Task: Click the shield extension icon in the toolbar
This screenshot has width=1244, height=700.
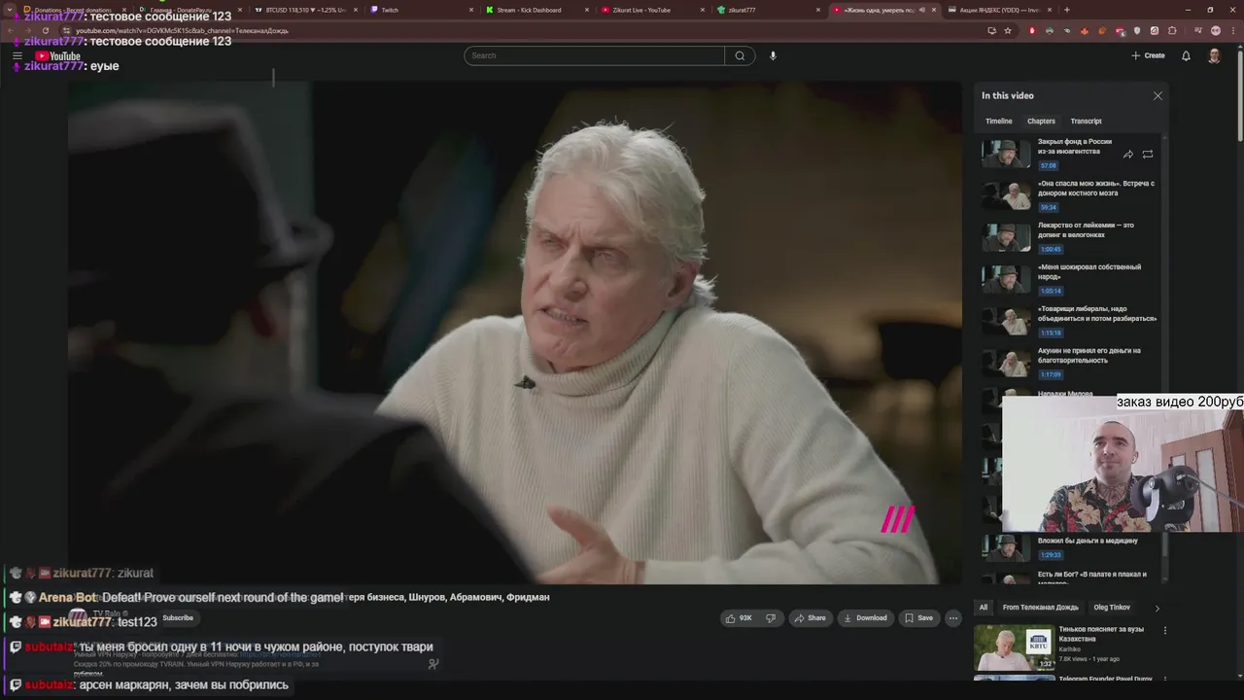Action: coord(1137,30)
